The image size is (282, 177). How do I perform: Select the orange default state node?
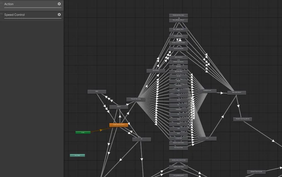(x=119, y=125)
